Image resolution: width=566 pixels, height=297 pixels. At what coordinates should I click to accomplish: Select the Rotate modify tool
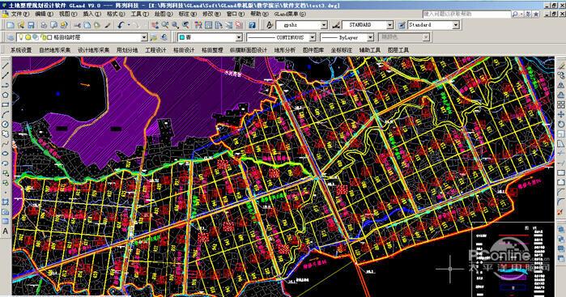click(x=560, y=124)
